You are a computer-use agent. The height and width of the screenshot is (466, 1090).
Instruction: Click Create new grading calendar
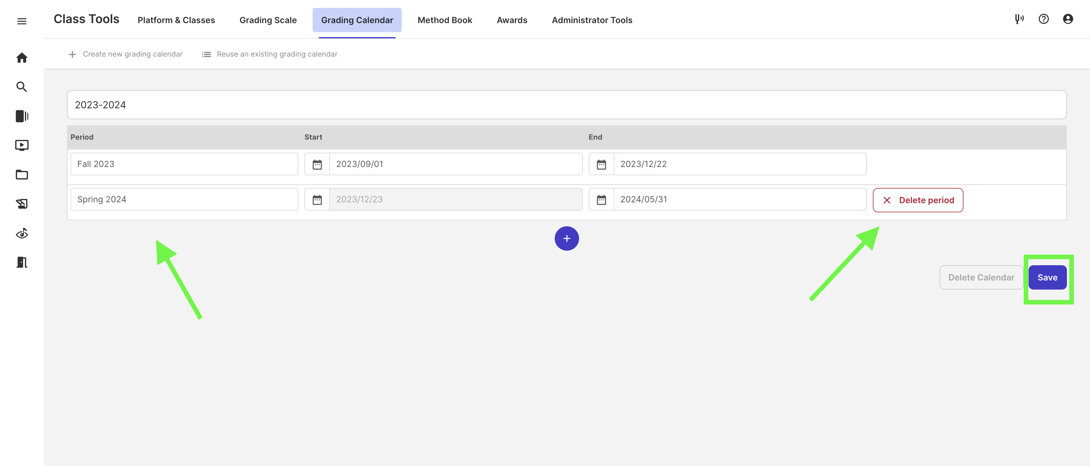[126, 54]
